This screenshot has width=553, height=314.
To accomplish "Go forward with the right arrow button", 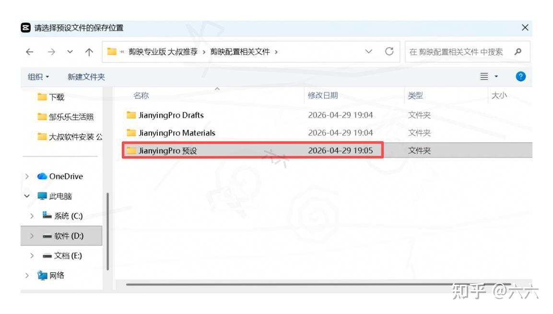I will point(51,52).
